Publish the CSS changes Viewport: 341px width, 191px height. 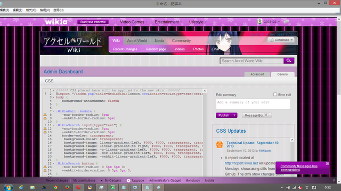coord(224,115)
